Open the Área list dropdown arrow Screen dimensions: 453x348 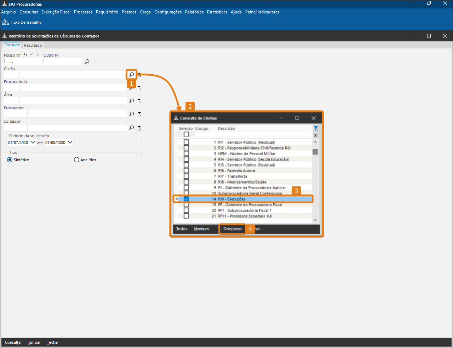139,101
